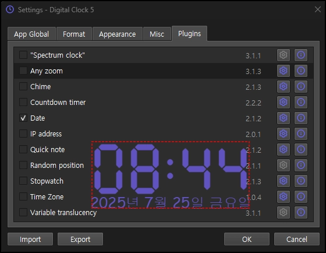Show info for Date plugin
Viewport: 326px width, 253px height.
click(x=301, y=118)
